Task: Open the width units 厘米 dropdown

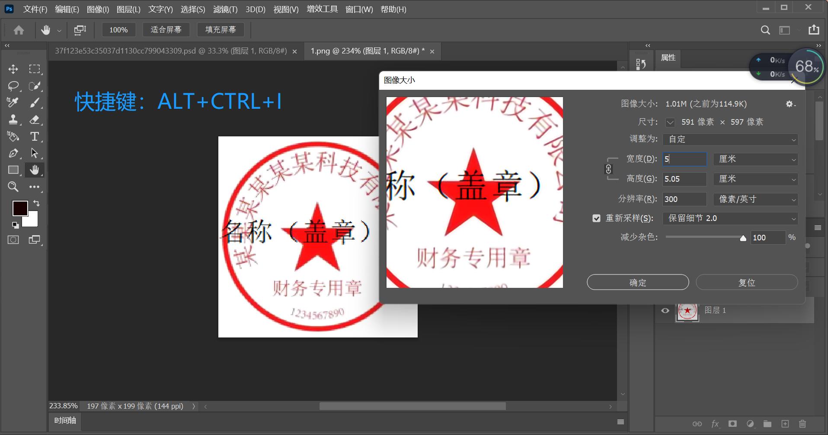Action: 754,159
